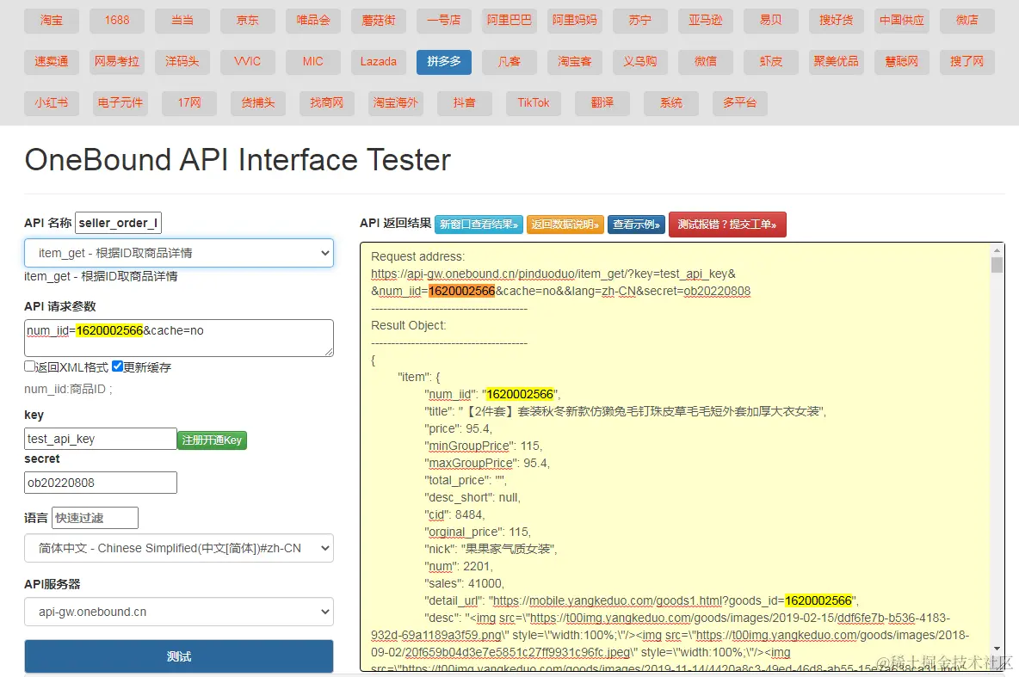Open the 唯品会 platform tab
This screenshot has width=1019, height=677.
pyautogui.click(x=312, y=21)
